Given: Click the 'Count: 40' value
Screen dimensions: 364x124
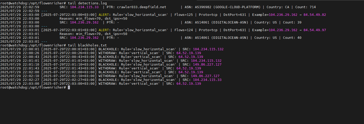Looking at the screenshot, I should tap(292, 38).
